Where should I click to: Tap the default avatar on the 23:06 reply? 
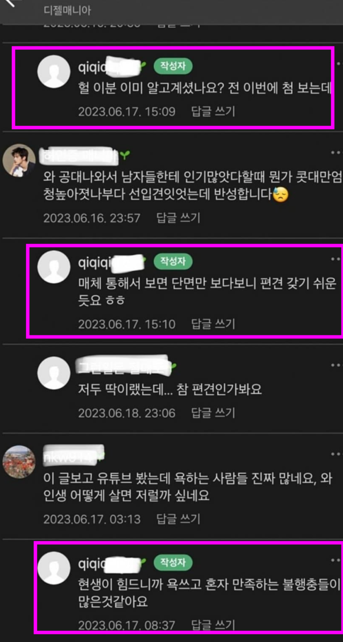(54, 373)
